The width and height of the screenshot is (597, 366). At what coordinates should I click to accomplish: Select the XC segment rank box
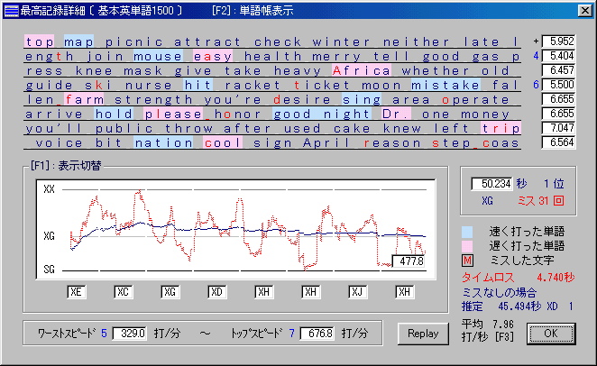pyautogui.click(x=123, y=292)
